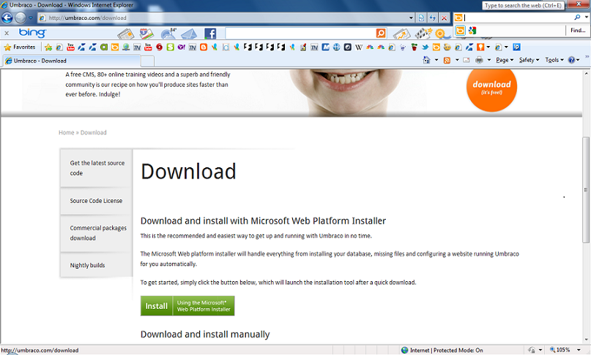This screenshot has height=355, width=591.
Task: Expand the Home button dropdown arrow
Action: click(436, 60)
